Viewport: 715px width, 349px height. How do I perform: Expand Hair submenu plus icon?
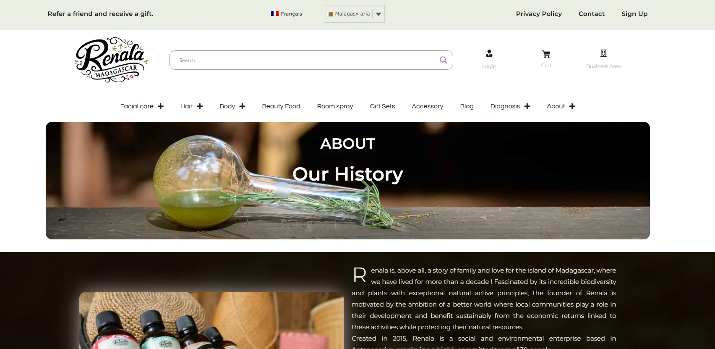click(x=200, y=106)
